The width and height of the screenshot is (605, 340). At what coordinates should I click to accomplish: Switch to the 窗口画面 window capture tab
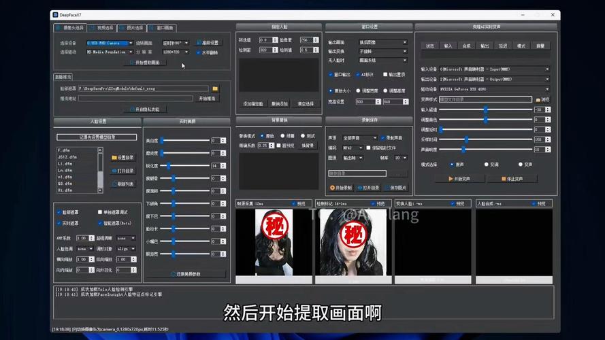click(162, 28)
